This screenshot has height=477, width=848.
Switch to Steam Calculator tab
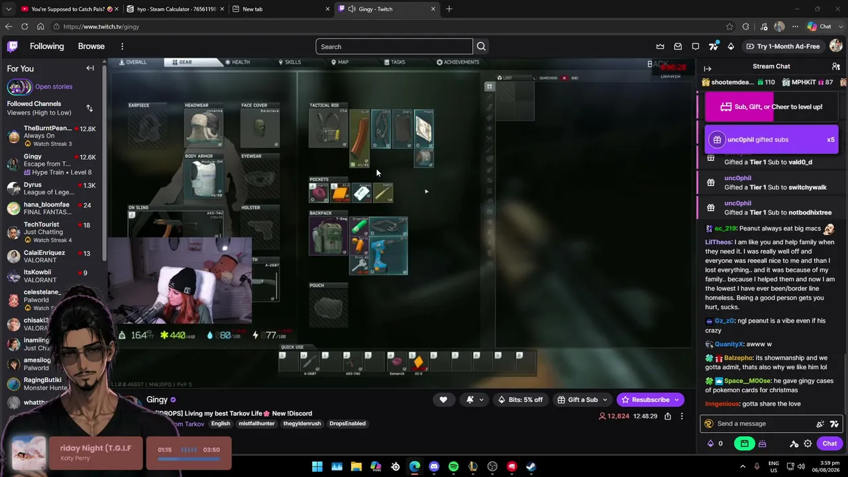click(176, 9)
